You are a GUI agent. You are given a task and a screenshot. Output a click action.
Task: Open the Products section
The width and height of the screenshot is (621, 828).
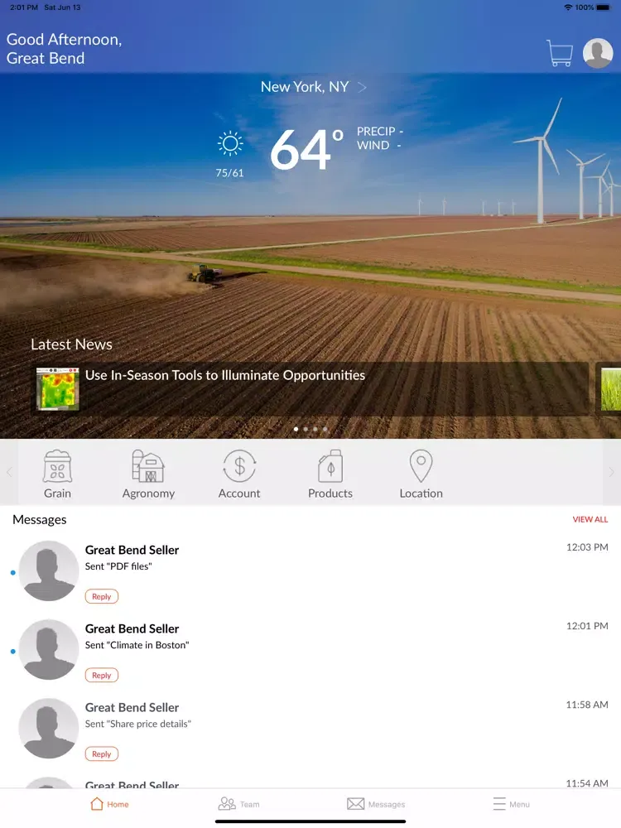pyautogui.click(x=330, y=474)
